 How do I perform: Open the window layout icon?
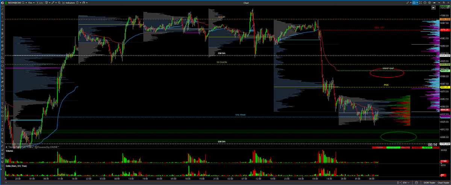coord(83,3)
